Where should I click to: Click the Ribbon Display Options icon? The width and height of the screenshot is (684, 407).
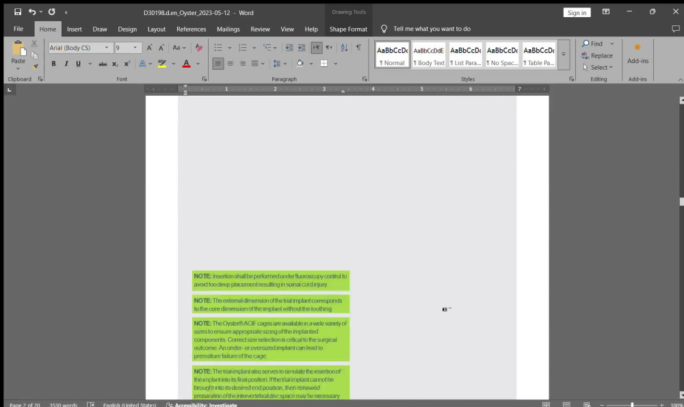tap(606, 12)
